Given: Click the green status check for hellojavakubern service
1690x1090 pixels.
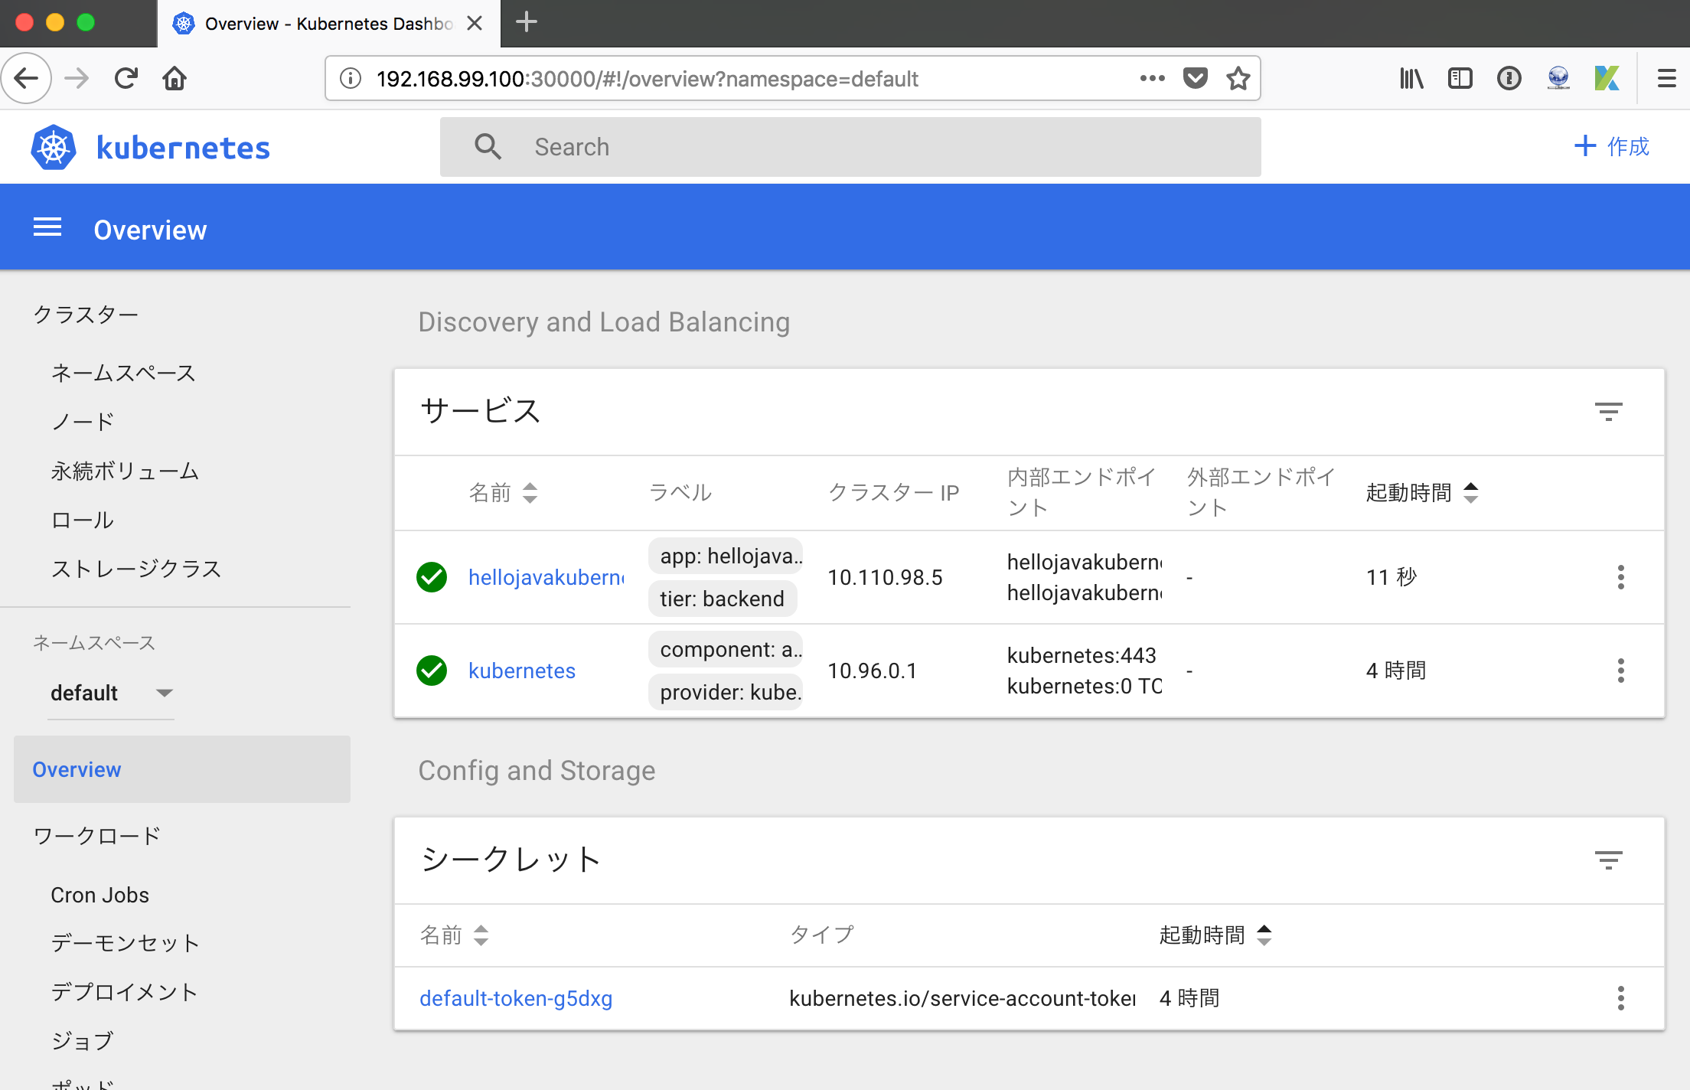Looking at the screenshot, I should [x=431, y=577].
